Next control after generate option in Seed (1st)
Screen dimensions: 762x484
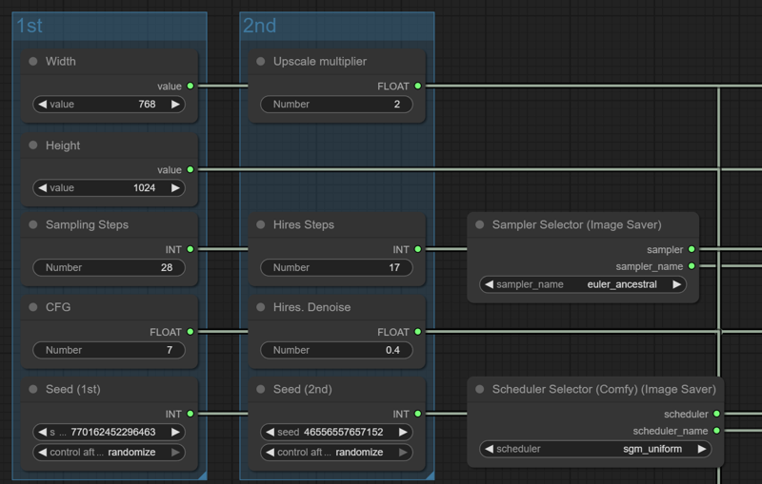click(x=175, y=453)
